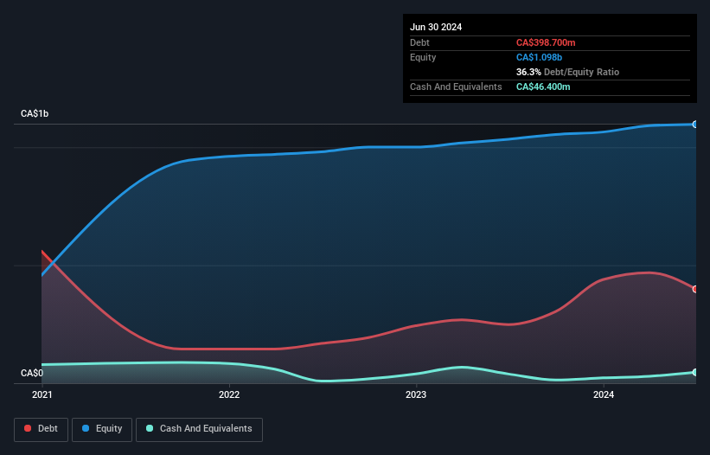Click the CA$1.098b equity value

tap(539, 57)
